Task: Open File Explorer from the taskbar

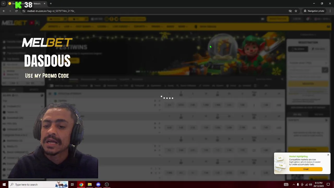Action: [90, 185]
